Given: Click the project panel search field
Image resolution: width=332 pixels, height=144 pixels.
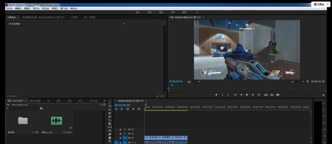Looking at the screenshot, I should (22, 108).
